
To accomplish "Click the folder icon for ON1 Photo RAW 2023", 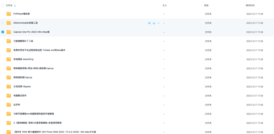I will pos(9,132).
